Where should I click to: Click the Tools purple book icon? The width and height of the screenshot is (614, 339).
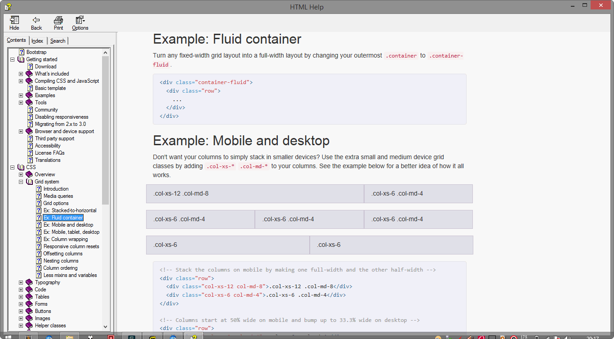click(29, 103)
